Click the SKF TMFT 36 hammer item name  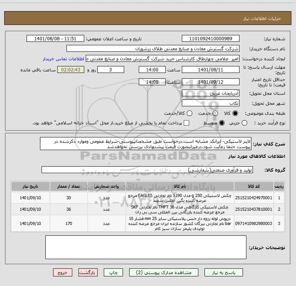(x=180, y=210)
